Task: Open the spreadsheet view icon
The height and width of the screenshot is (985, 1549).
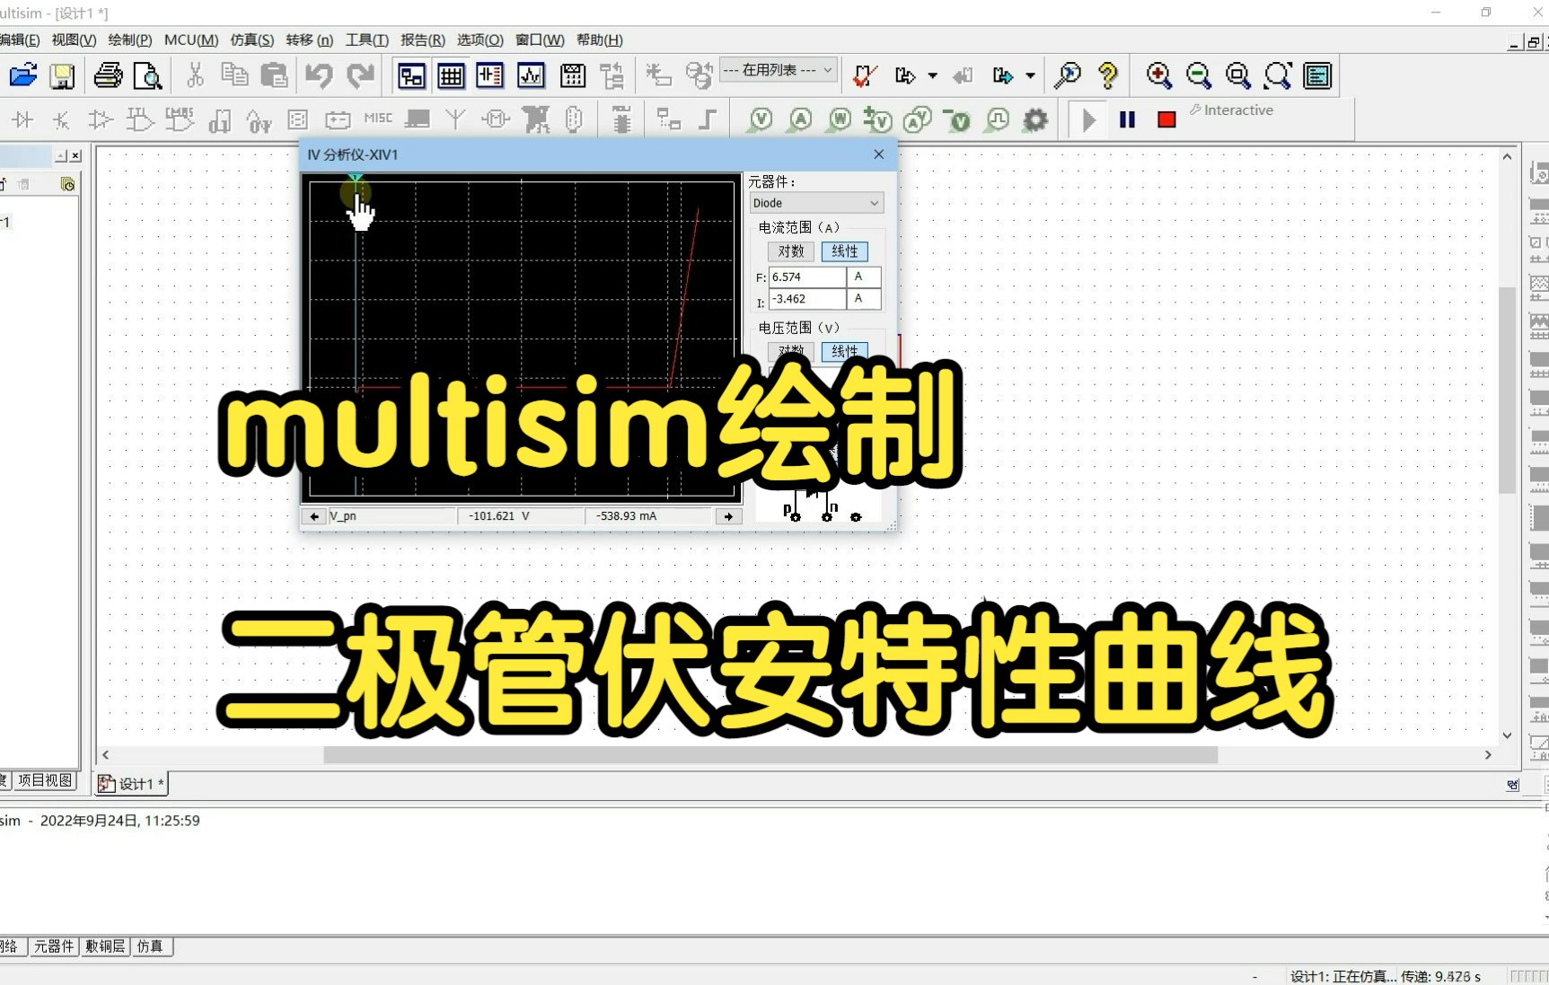Action: [x=451, y=75]
